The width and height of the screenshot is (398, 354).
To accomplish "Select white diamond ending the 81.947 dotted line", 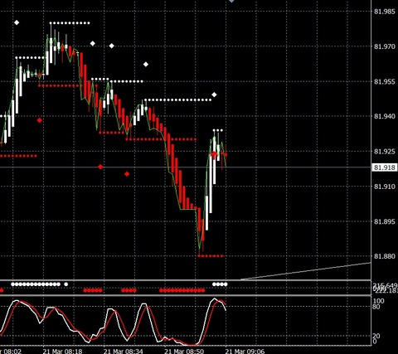I will (214, 95).
